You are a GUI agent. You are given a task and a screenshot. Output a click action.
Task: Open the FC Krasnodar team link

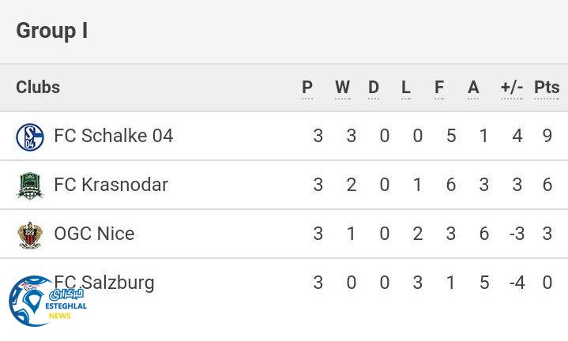coord(111,185)
